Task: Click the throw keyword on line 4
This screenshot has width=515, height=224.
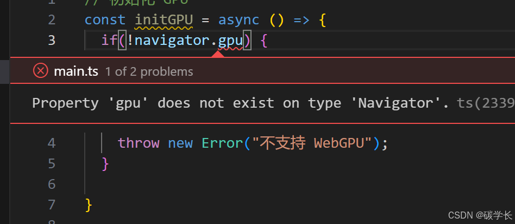Action: (139, 143)
